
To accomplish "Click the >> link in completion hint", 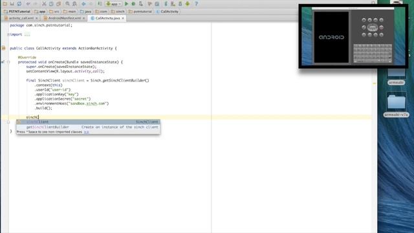I will coord(86,132).
